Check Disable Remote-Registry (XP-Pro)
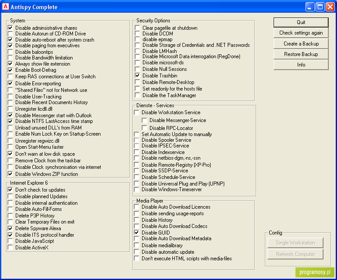This screenshot has height=280, width=337. 136,165
